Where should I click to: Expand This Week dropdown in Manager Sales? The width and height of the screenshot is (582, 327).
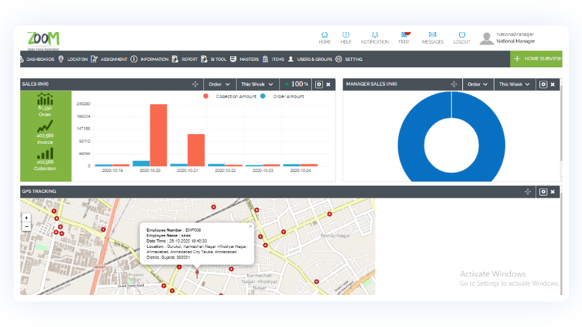515,84
